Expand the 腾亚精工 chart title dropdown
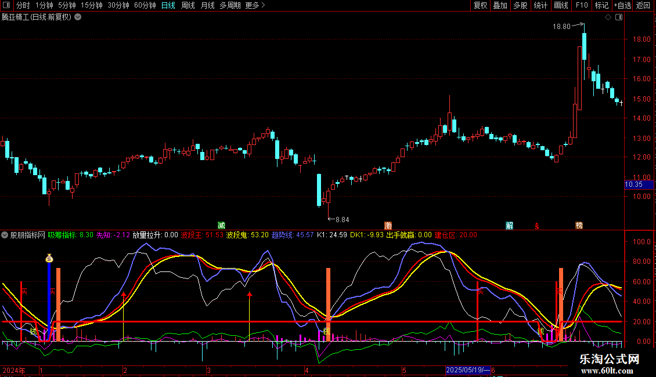The width and height of the screenshot is (656, 377). point(78,17)
